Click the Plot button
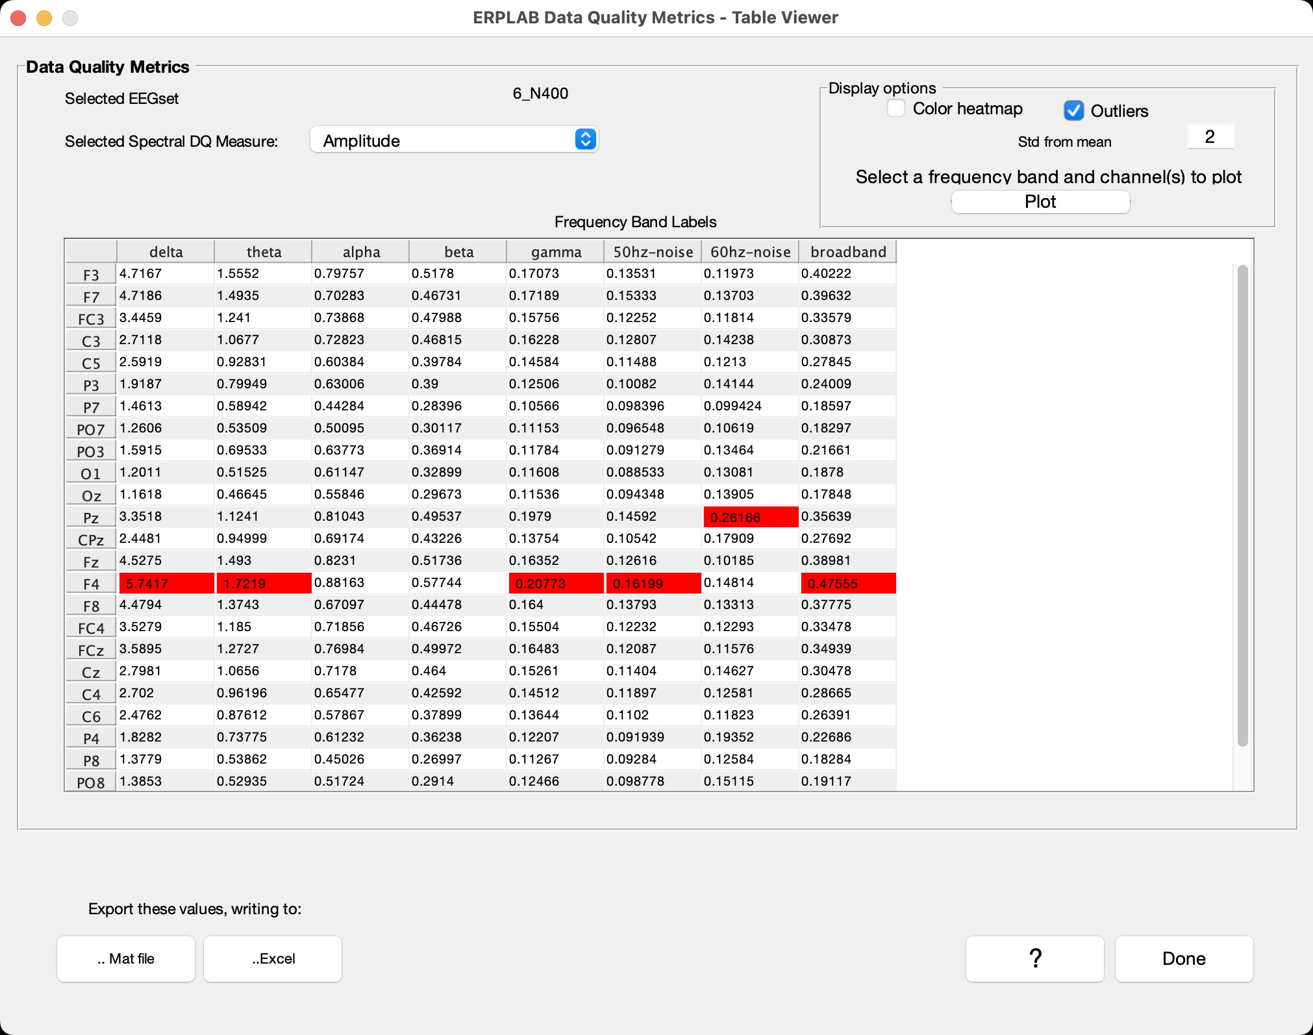The height and width of the screenshot is (1035, 1313). 1040,202
